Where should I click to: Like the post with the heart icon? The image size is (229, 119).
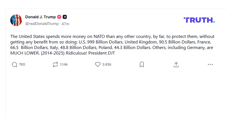point(98,64)
